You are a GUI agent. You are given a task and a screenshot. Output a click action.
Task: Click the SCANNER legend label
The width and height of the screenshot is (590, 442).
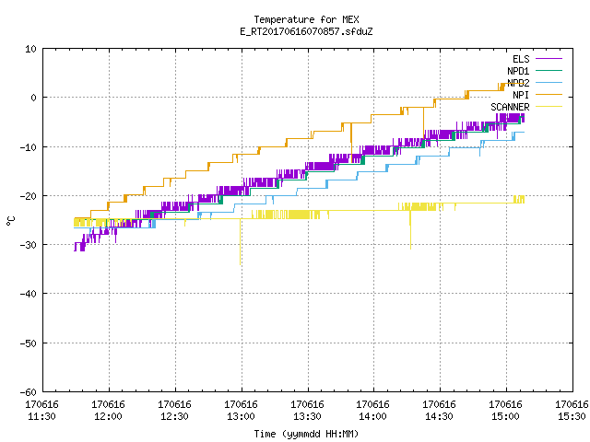point(510,107)
